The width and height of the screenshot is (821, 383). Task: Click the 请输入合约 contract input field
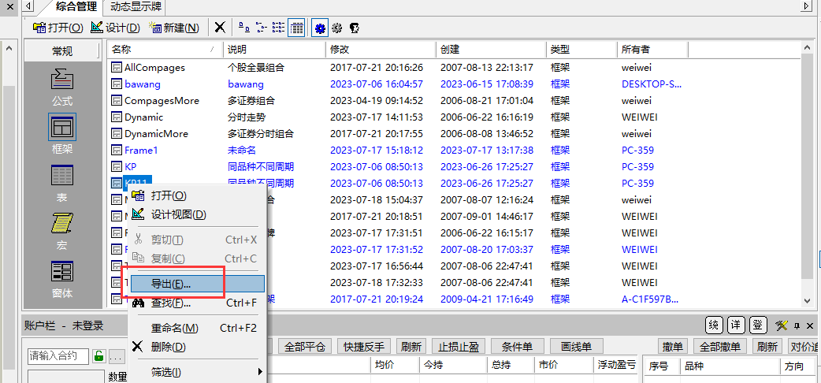click(58, 356)
